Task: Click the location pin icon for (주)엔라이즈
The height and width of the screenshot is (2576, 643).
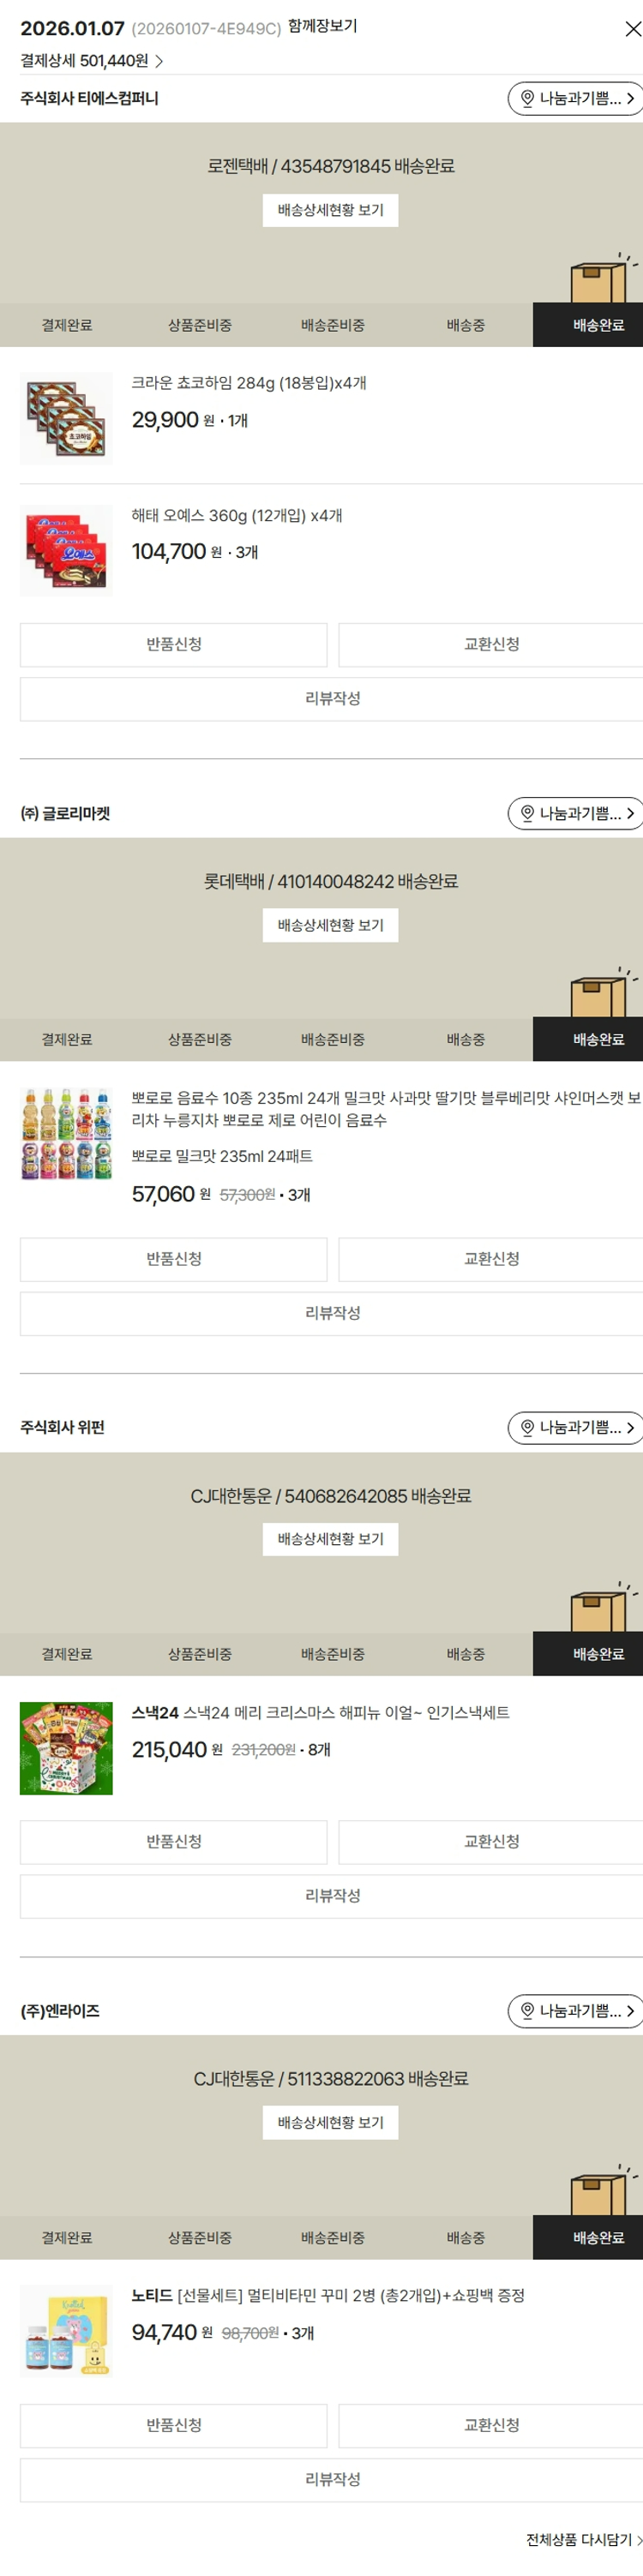Action: (x=527, y=2011)
